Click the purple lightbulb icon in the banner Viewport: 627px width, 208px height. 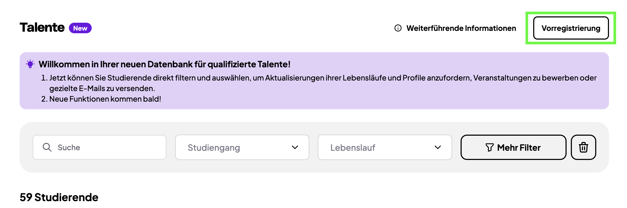pyautogui.click(x=30, y=64)
